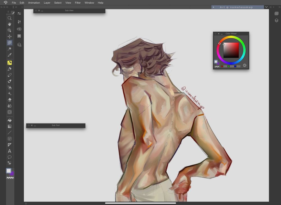The image size is (281, 205).
Task: Select the Lasso selection tool
Action: click(x=10, y=43)
